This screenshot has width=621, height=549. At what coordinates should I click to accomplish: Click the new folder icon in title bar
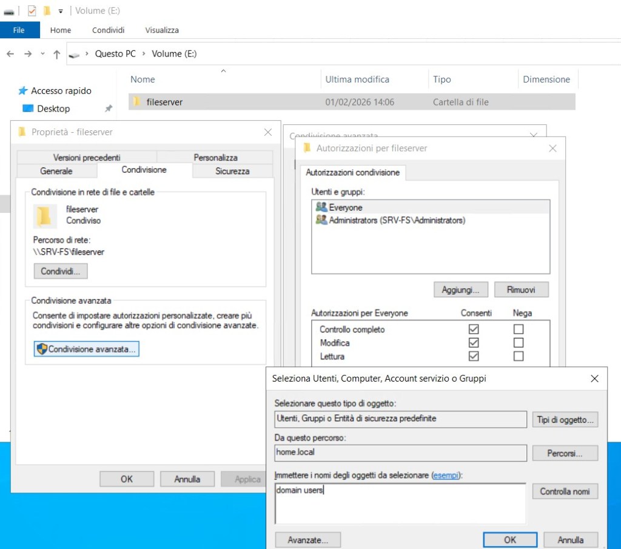(47, 11)
